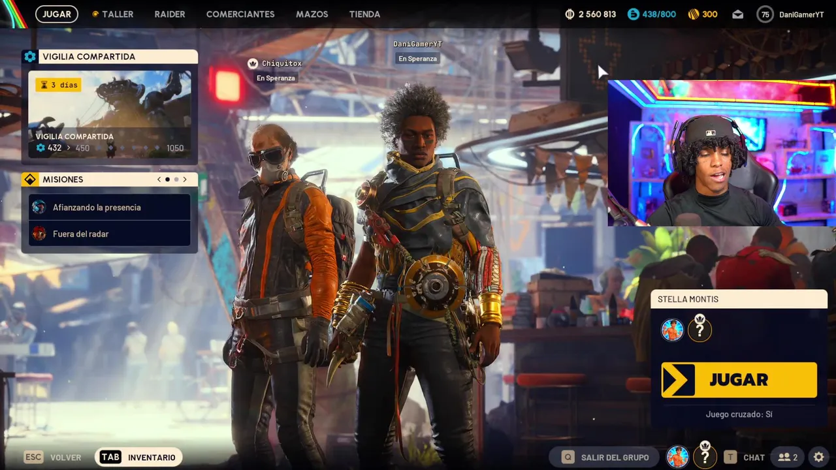The image size is (836, 470).
Task: Click the STELLA MONTIS map header
Action: coord(739,299)
